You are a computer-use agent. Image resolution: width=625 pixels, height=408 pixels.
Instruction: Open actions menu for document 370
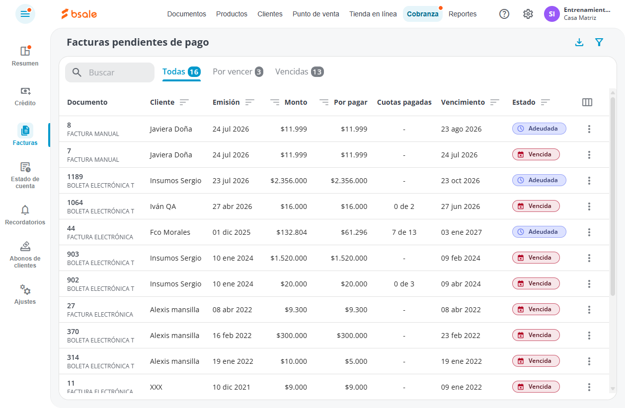pos(589,336)
